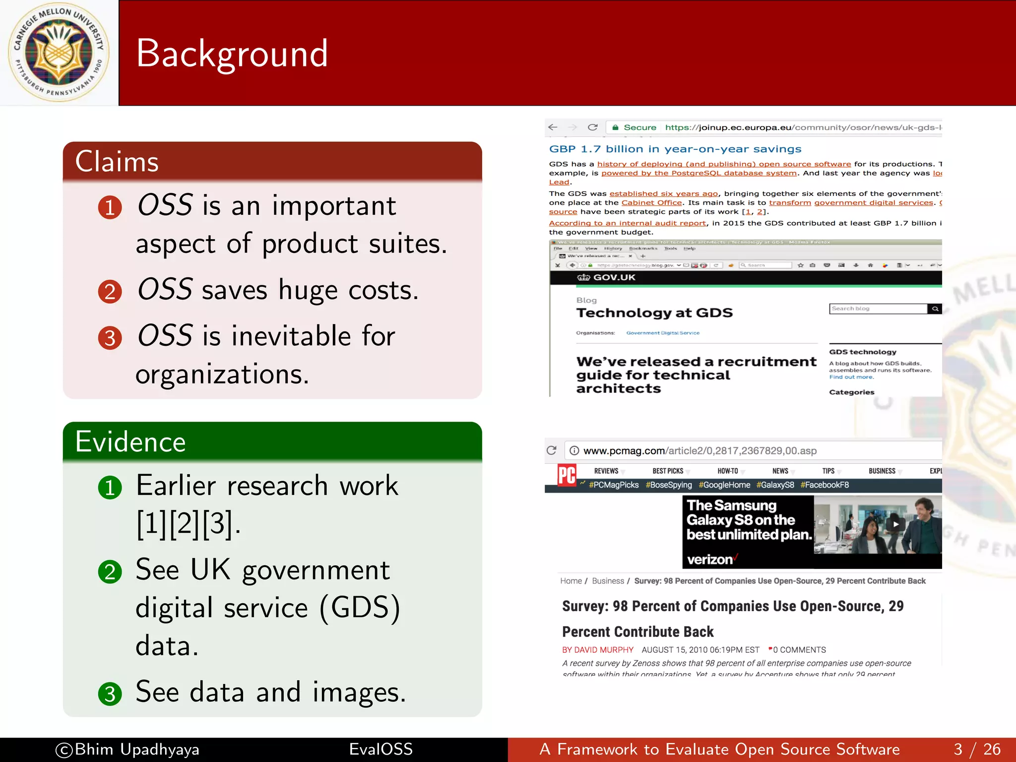Go to Home in the pcmag breadcrumb

coord(571,581)
